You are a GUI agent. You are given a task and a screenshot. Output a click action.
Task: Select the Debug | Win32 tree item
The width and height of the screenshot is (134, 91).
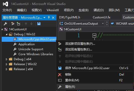24,34
